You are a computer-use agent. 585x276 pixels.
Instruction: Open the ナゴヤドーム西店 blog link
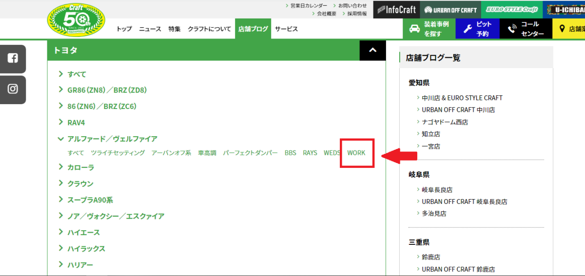(x=445, y=122)
